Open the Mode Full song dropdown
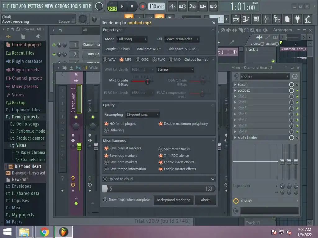Screen dimensions: 318x238 (132, 39)
